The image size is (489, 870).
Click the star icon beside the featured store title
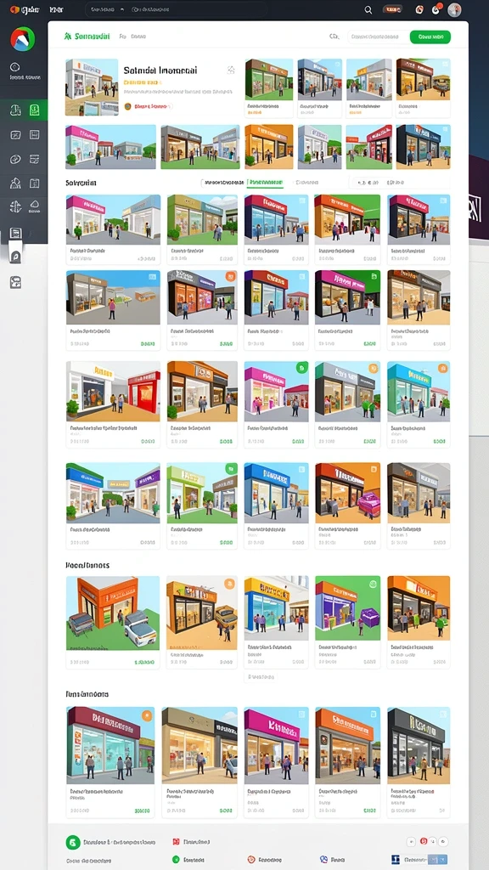pos(231,70)
